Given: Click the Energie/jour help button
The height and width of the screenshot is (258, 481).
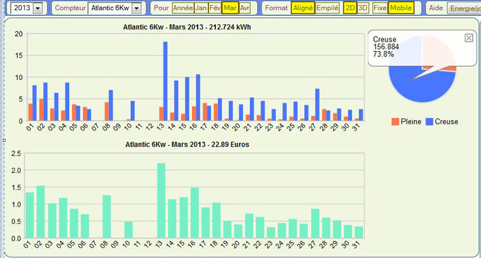Looking at the screenshot, I should pos(463,8).
